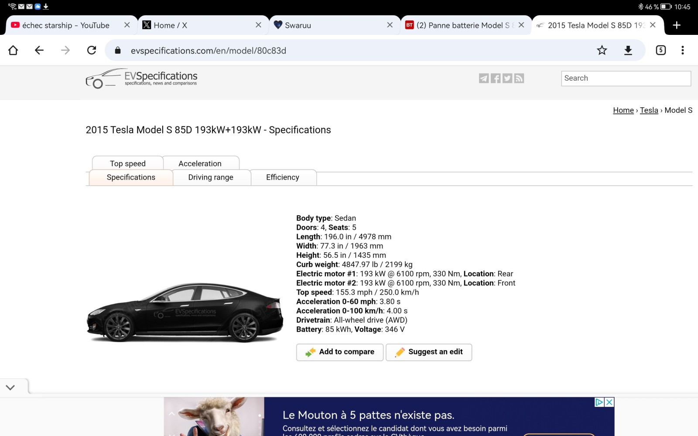698x436 pixels.
Task: Tap the 'Acceleration 0-60 mph: 3.80 s' line
Action: pyautogui.click(x=348, y=302)
